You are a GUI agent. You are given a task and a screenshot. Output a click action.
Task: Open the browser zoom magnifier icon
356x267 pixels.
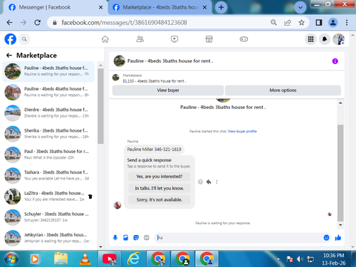273,23
